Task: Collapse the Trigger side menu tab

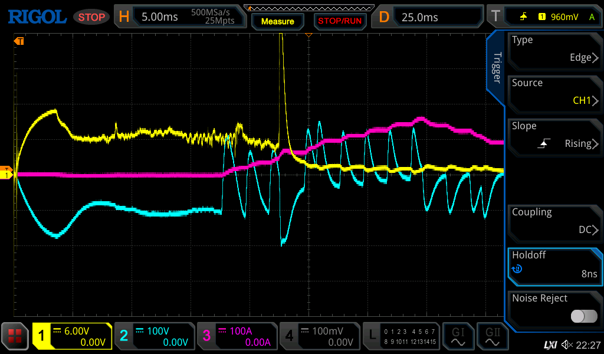Action: (496, 68)
